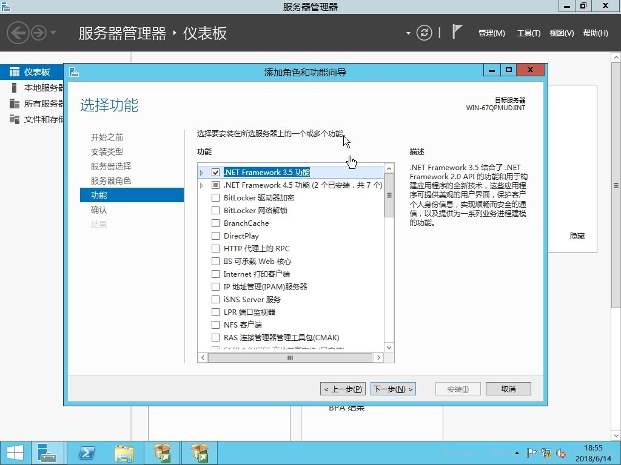
Task: Open the navigation history dropdown arrow
Action: tap(53, 33)
